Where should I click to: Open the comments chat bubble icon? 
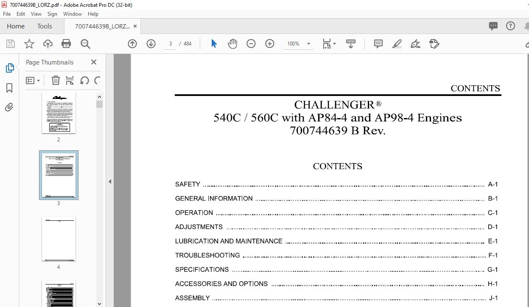[x=493, y=26]
